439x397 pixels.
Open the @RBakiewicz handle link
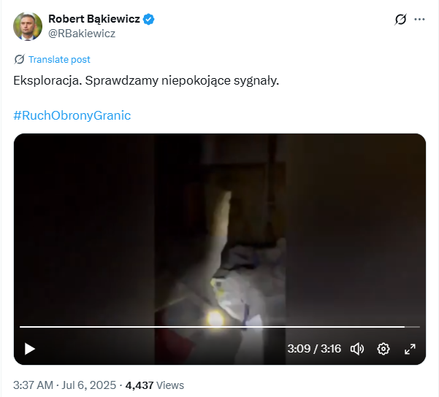(x=82, y=34)
